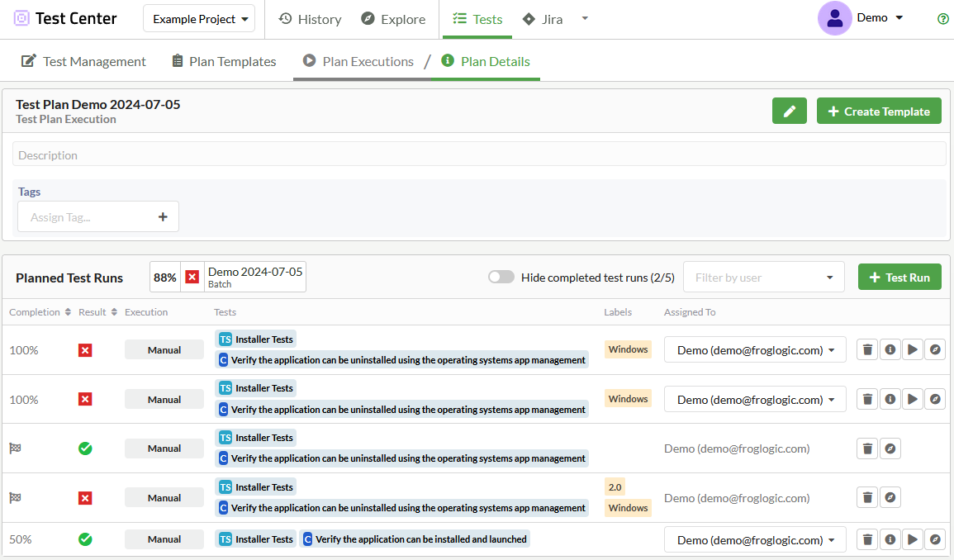Click the Description input field
The image size is (954, 560).
479,155
